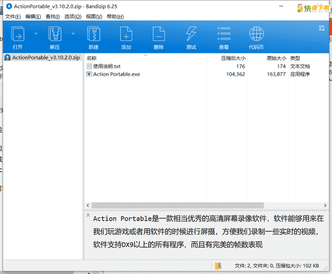Click the type cell 文本文档
The width and height of the screenshot is (332, 274).
coord(300,66)
